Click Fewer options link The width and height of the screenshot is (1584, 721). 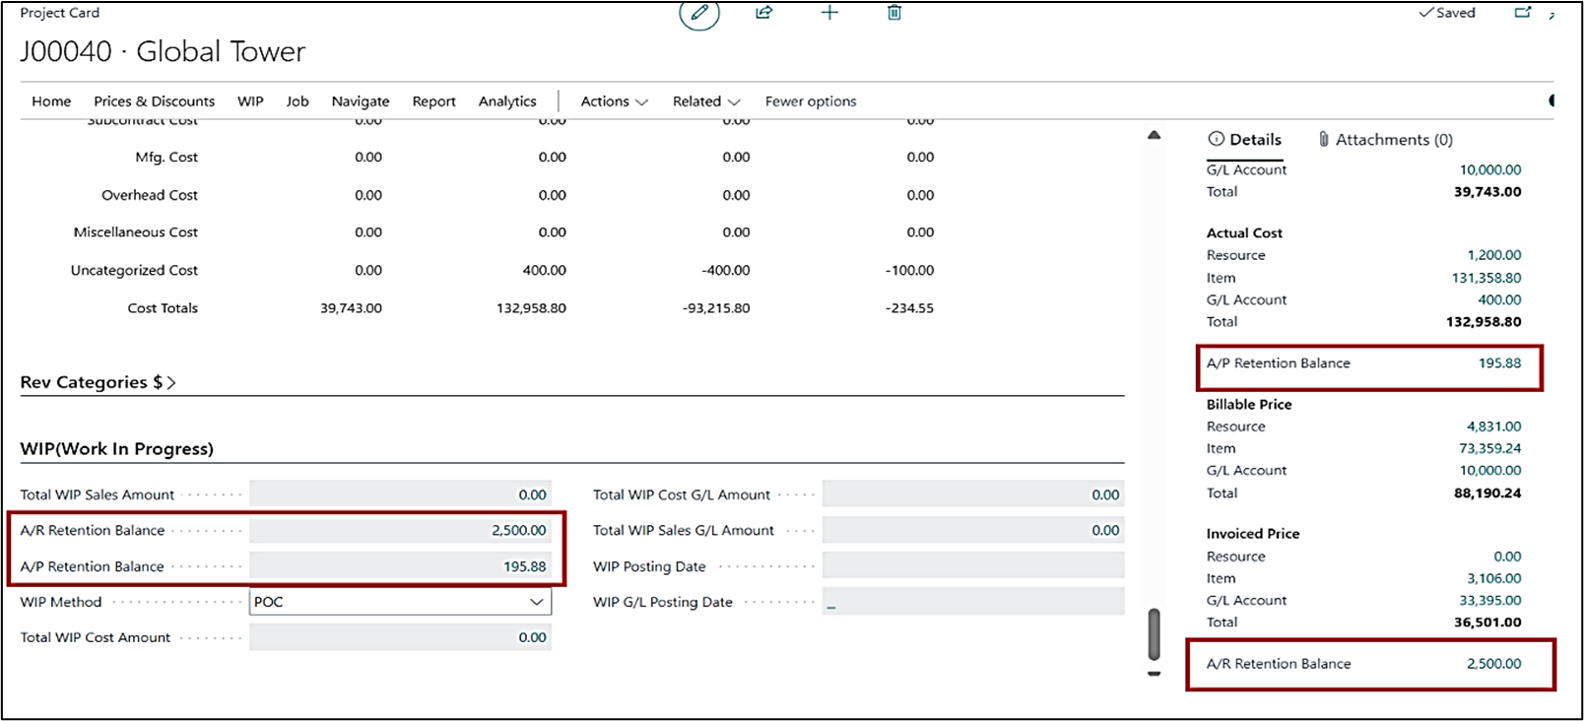[x=811, y=101]
